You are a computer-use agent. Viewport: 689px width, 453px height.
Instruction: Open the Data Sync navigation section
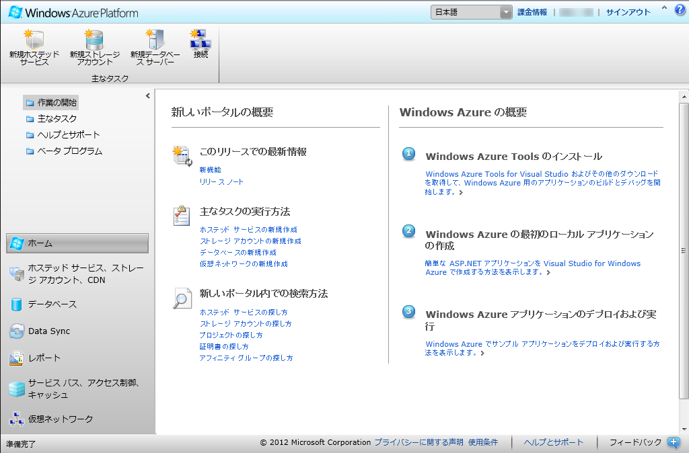[77, 331]
